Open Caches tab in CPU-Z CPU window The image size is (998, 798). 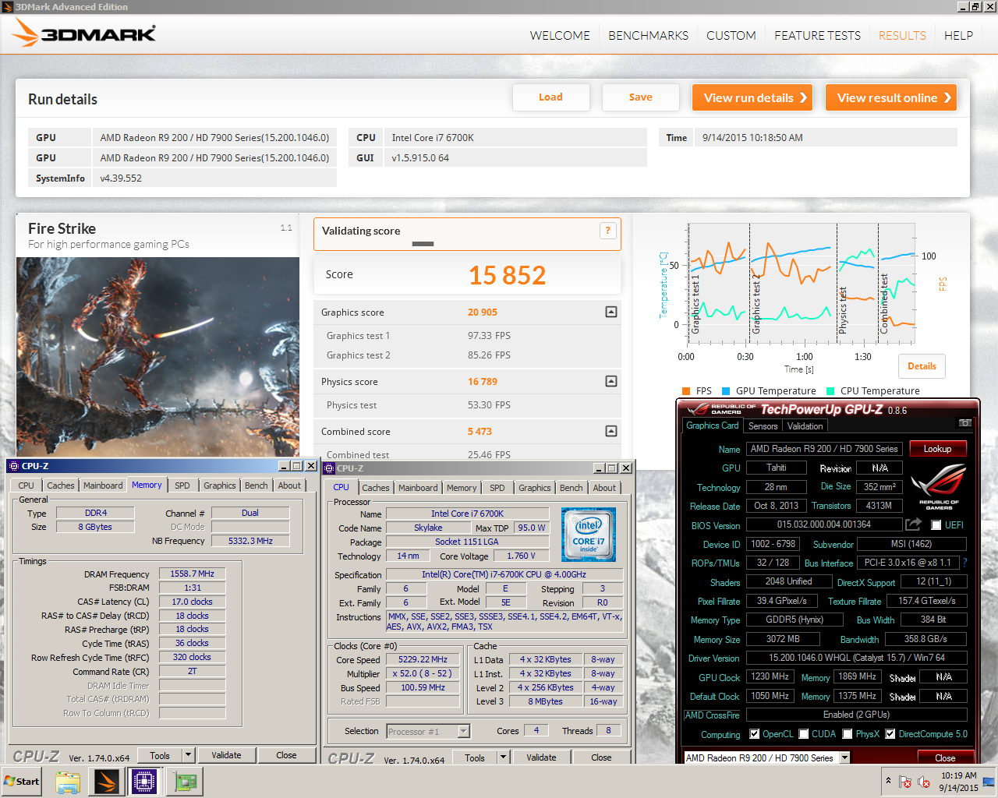click(x=375, y=488)
